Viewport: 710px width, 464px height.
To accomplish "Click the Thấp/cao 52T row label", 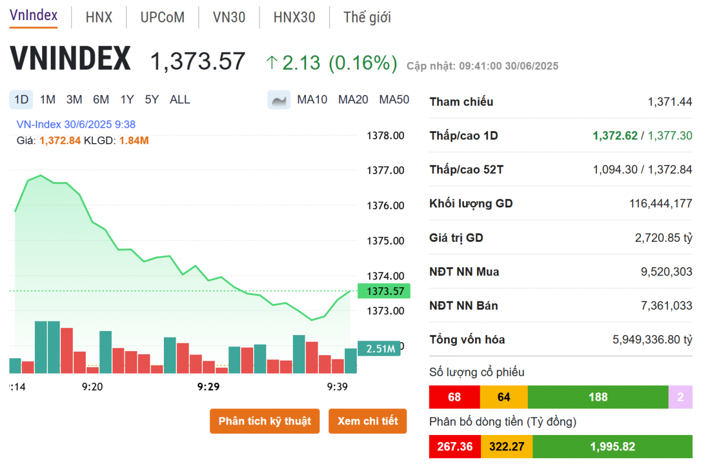I will pos(467,170).
